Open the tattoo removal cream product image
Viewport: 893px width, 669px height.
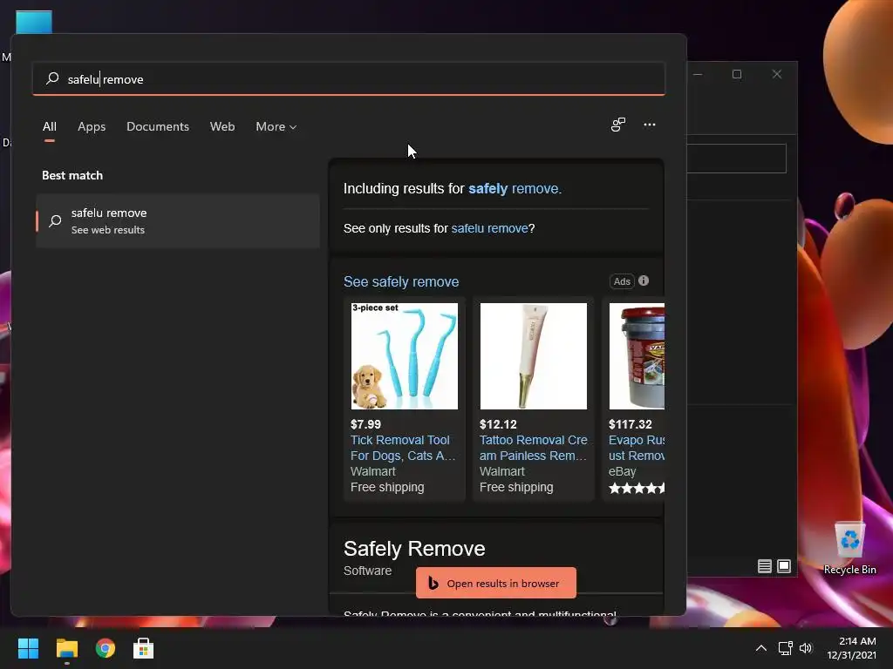[533, 356]
